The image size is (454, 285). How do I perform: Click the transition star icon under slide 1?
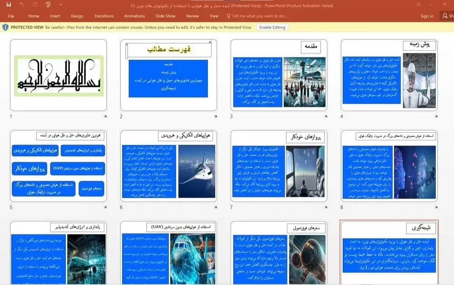tap(105, 116)
